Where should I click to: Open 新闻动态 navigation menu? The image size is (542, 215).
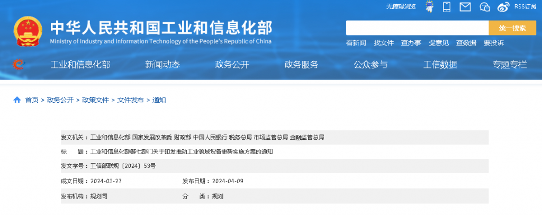point(162,64)
